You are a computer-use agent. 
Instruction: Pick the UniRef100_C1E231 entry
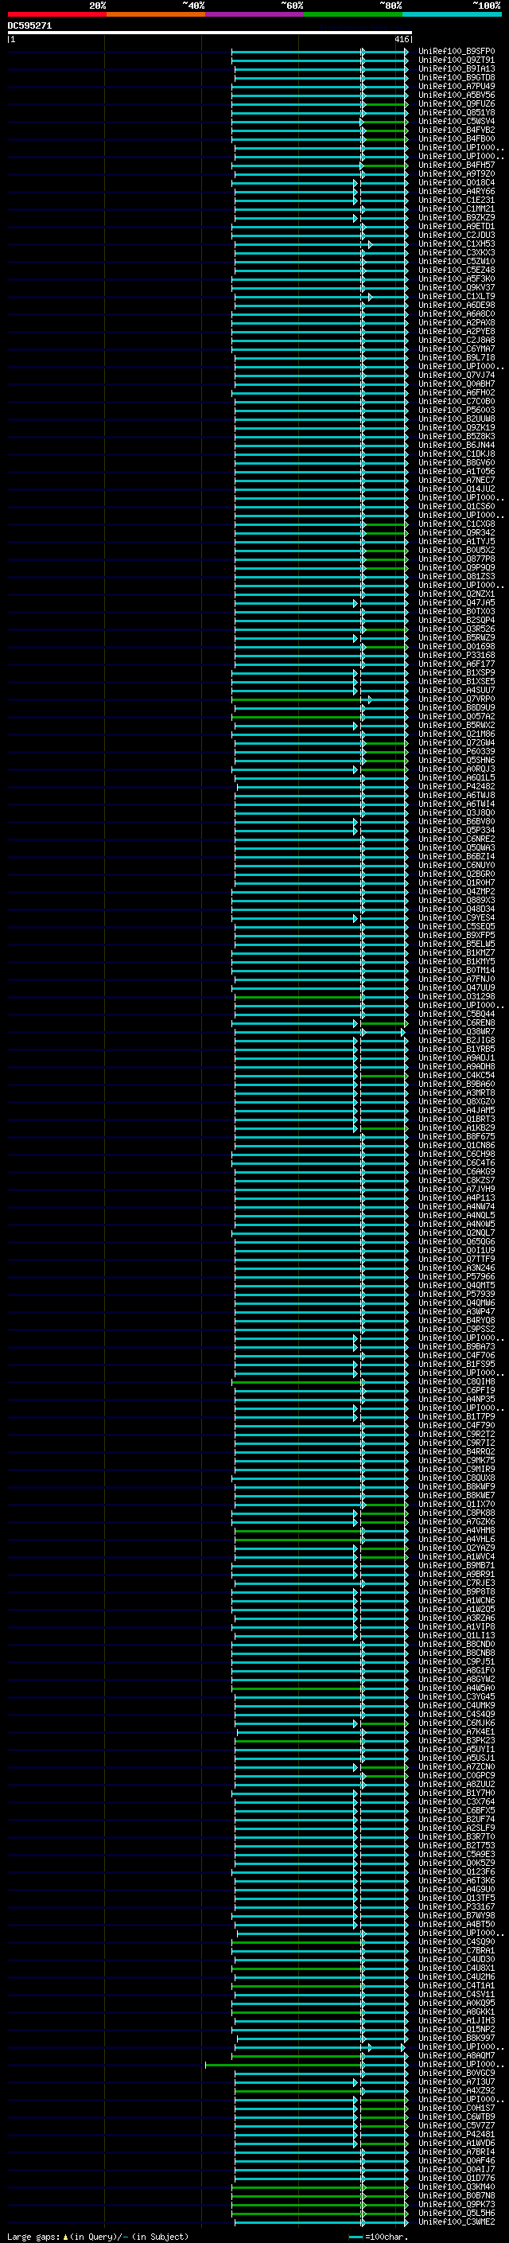(456, 201)
